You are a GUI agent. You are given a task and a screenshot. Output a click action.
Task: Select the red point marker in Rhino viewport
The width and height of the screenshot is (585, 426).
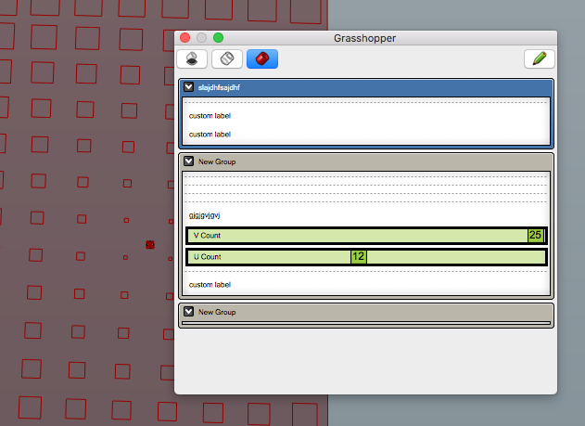pos(150,244)
